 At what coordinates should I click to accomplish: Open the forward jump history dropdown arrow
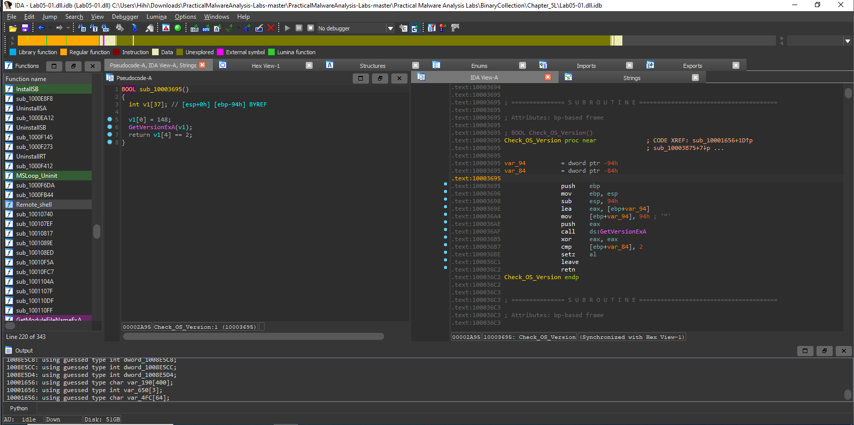(68, 28)
